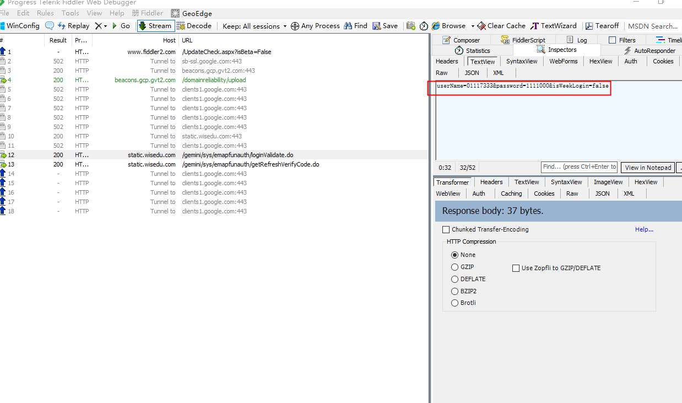Select session 12 loginValidate.do row
The width and height of the screenshot is (682, 403).
214,155
